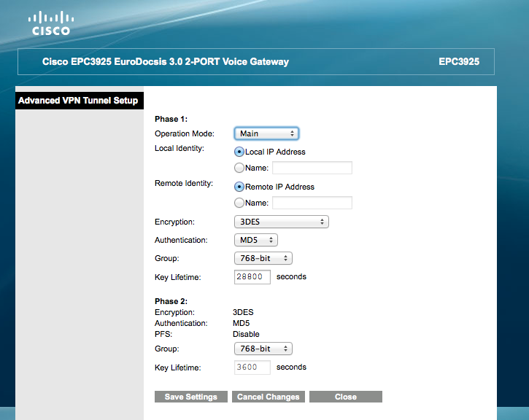Click the Cancel Changes button
529x420 pixels.
(x=269, y=397)
